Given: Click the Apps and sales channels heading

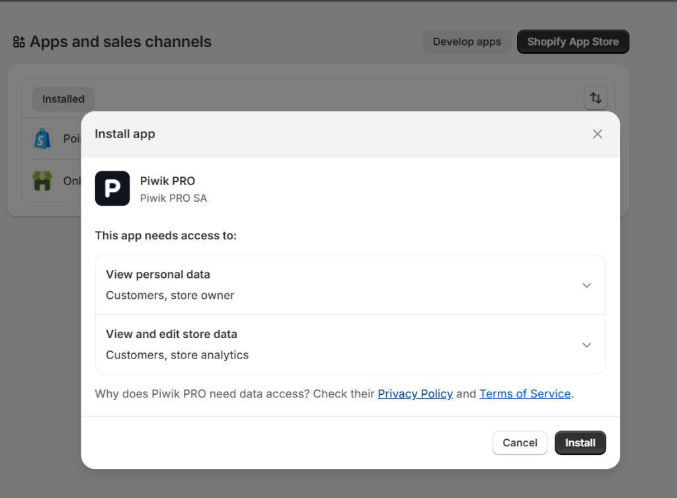Looking at the screenshot, I should pyautogui.click(x=120, y=42).
